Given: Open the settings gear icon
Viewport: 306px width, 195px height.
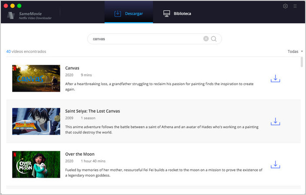Looking at the screenshot, I should coord(285,6).
